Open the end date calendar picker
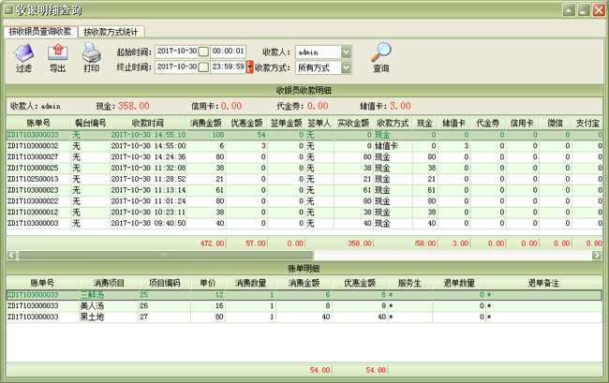 coord(203,67)
